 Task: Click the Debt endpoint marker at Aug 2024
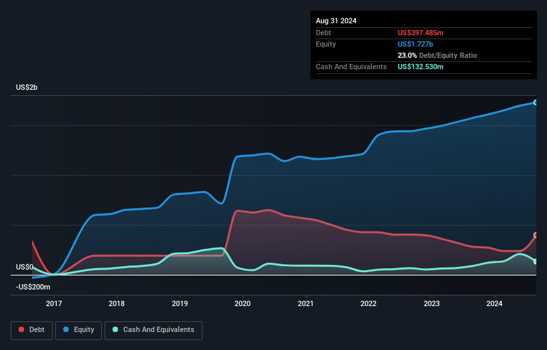536,236
